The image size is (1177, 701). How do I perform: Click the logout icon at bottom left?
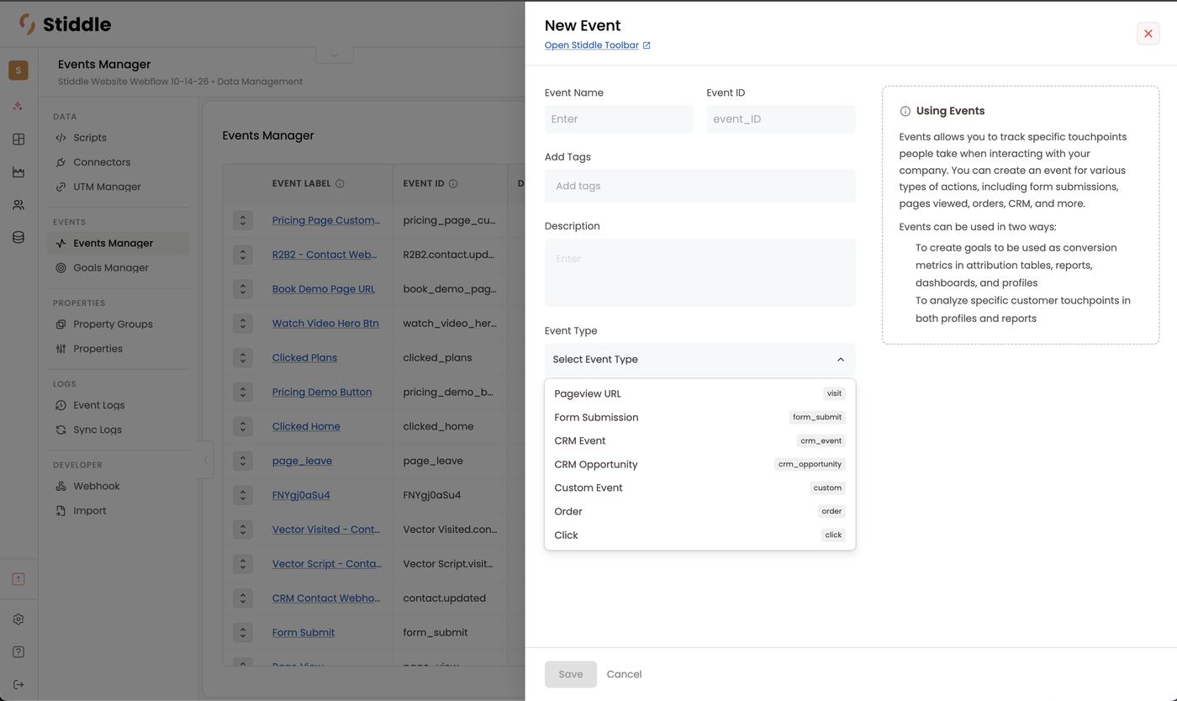pos(18,685)
